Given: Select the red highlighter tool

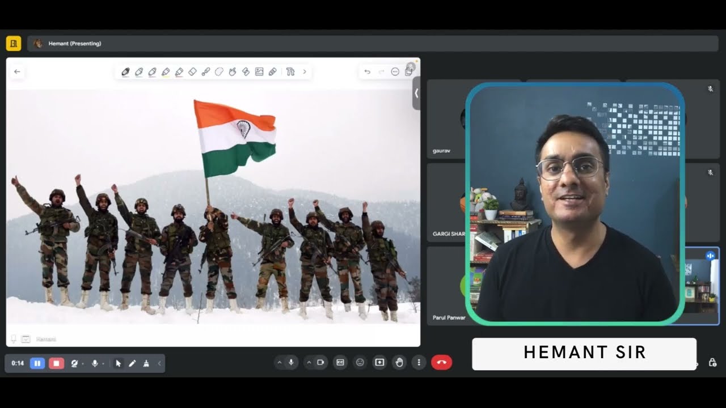Looking at the screenshot, I should 179,72.
